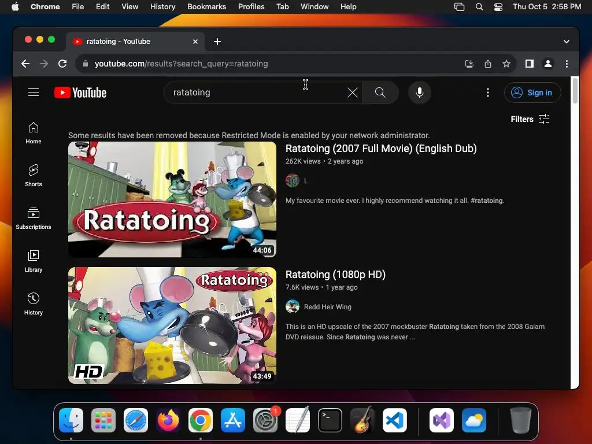The image size is (592, 444).
Task: Open the Edit menu
Action: [102, 7]
